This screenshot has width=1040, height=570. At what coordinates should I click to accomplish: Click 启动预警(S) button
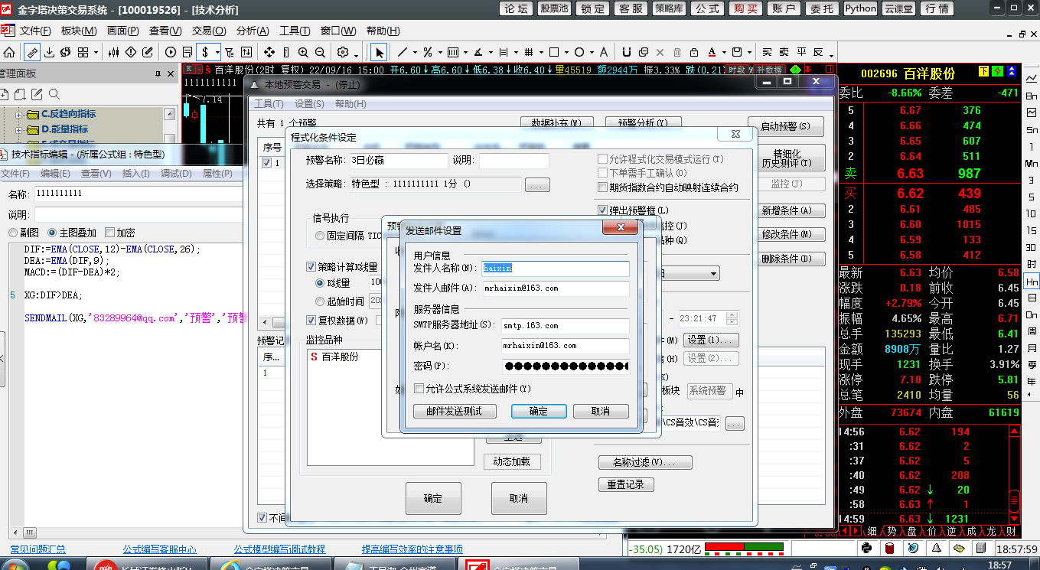click(787, 126)
